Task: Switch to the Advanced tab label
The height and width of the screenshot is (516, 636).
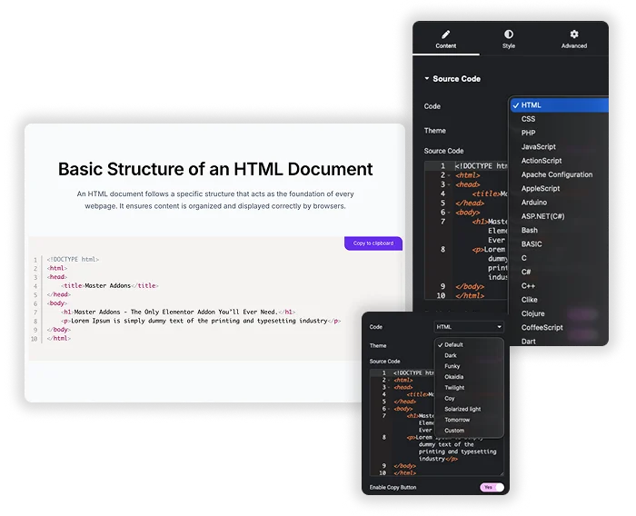Action: [574, 45]
